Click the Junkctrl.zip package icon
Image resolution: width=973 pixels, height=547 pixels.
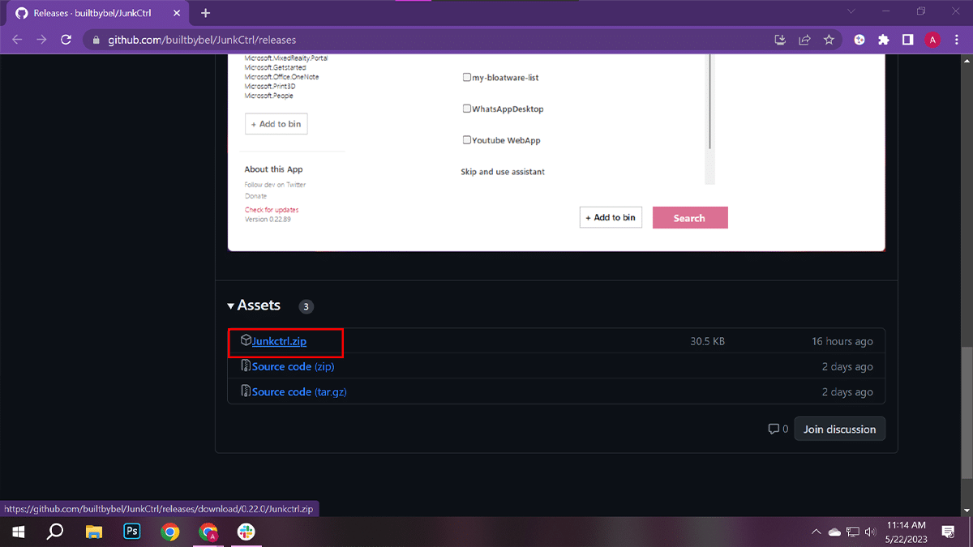point(246,341)
